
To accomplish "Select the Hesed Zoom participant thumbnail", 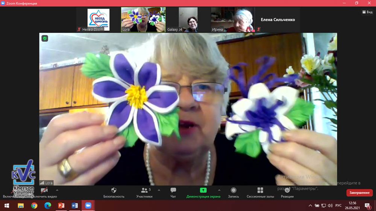I will (99, 19).
